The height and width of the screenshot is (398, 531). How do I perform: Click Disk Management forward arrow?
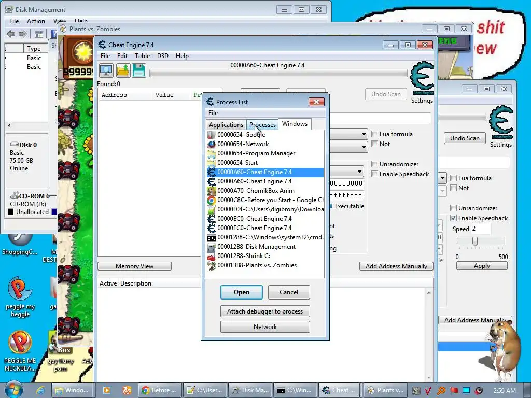[23, 34]
